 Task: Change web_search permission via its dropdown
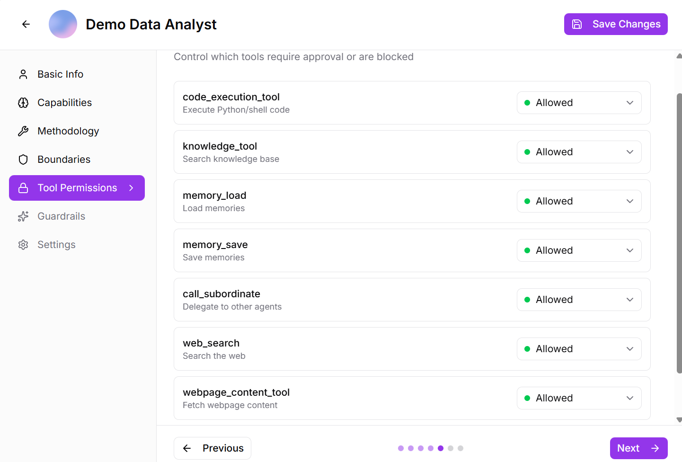pyautogui.click(x=579, y=349)
